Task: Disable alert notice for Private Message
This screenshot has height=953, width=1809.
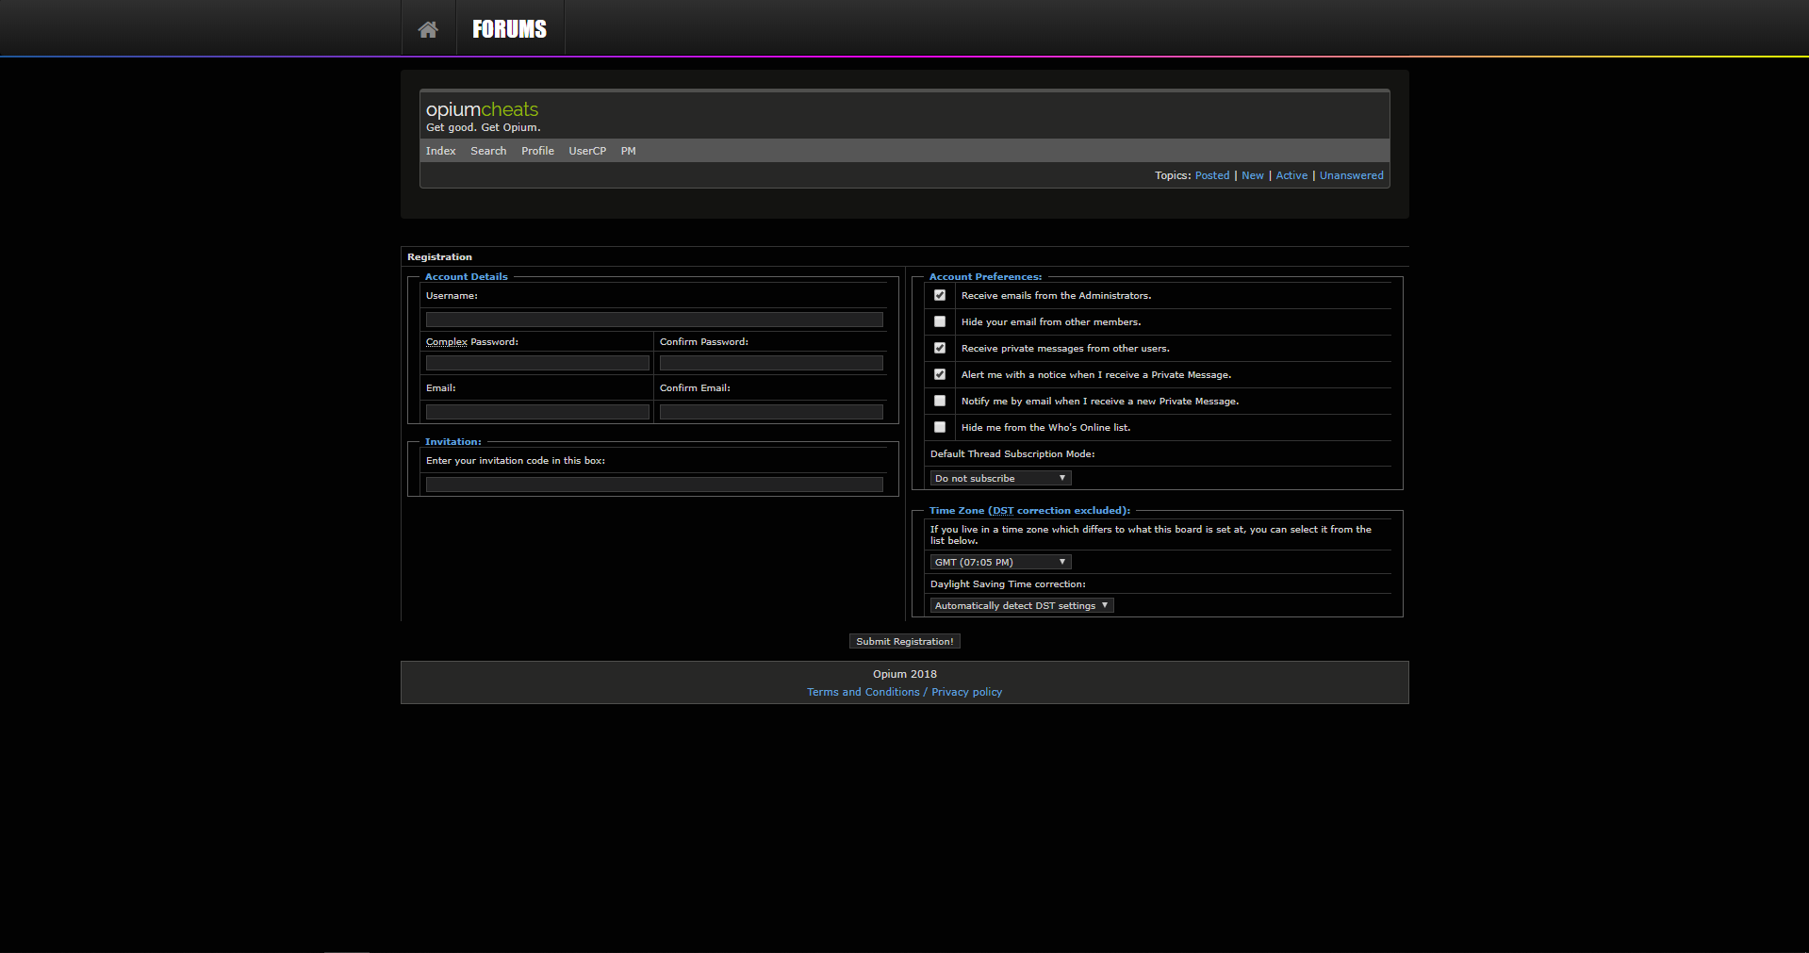Action: tap(940, 374)
